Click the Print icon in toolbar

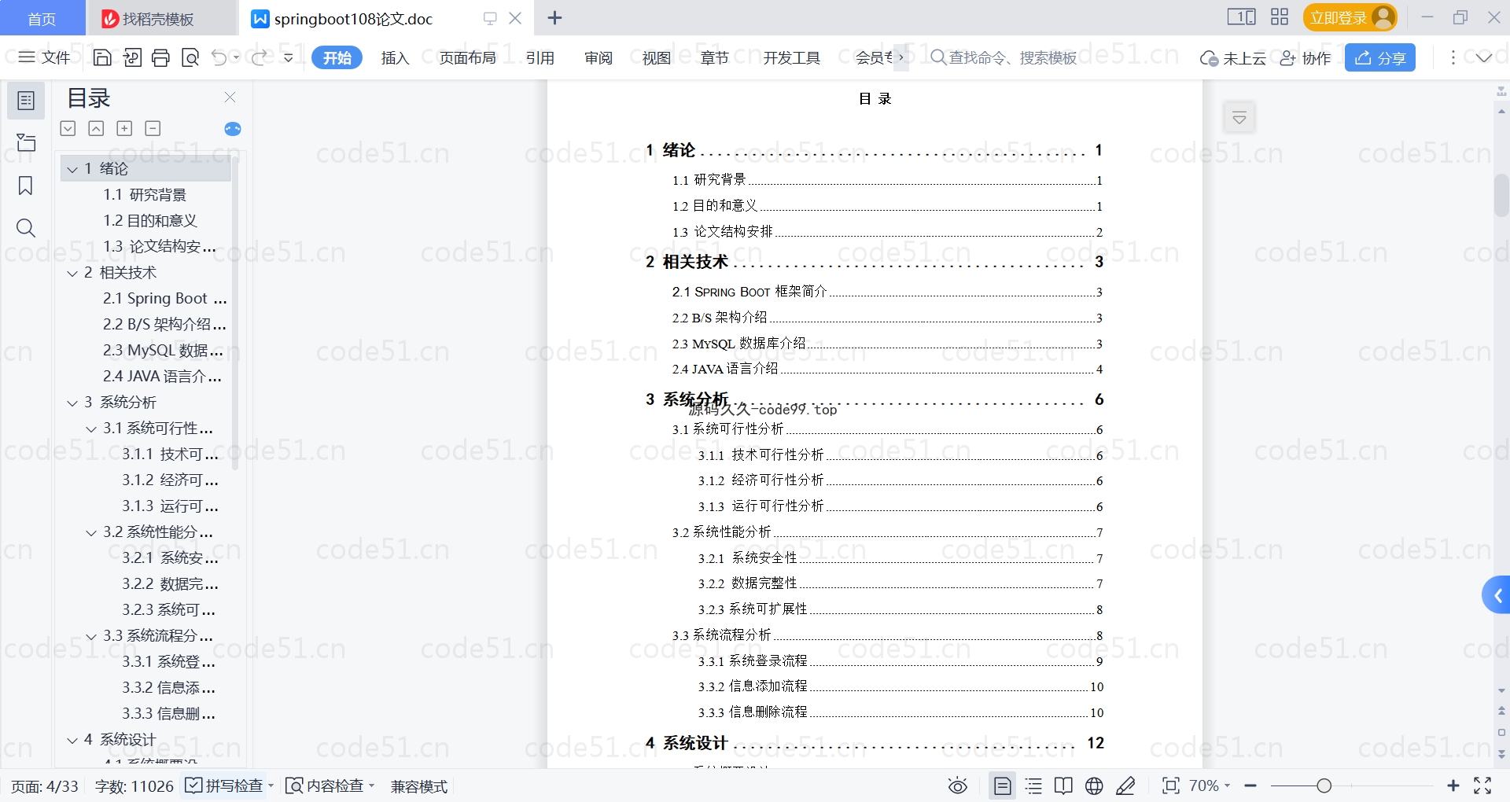coord(160,57)
